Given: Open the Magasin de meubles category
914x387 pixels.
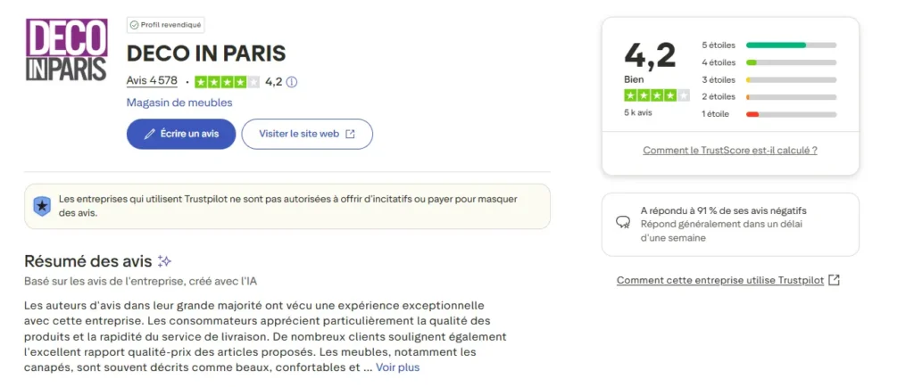Looking at the screenshot, I should [x=179, y=103].
